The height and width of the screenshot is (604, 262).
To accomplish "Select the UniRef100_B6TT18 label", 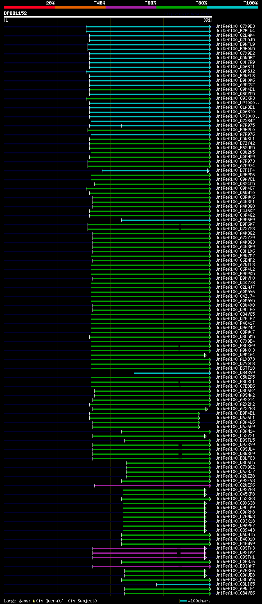I will (x=235, y=368).
